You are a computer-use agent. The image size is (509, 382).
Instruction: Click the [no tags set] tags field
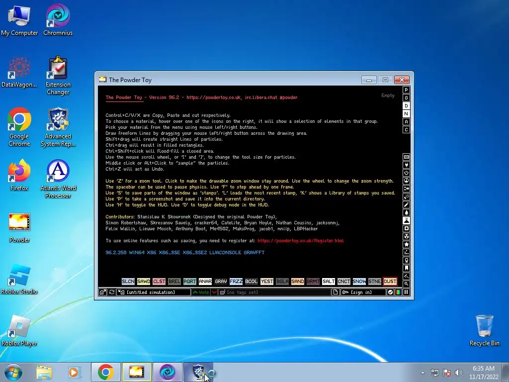[274, 292]
